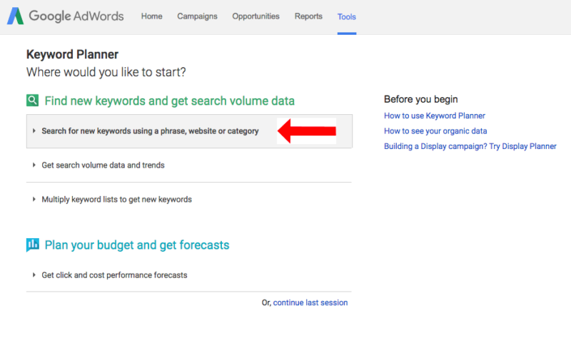
Task: Select the Tools tab
Action: pos(347,16)
